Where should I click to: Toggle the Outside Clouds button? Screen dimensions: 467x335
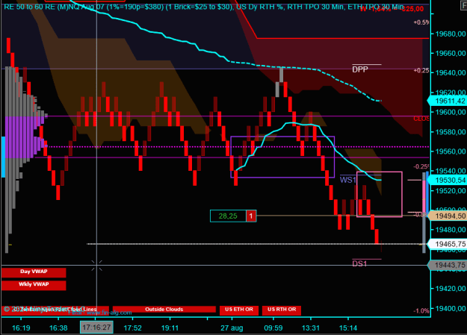point(164,310)
